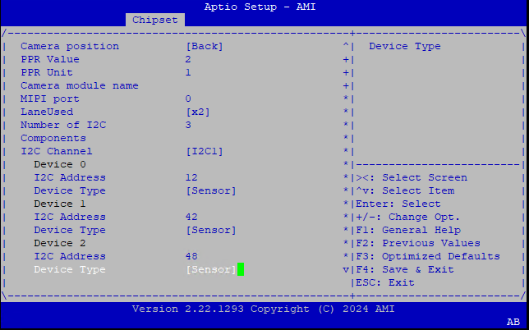Open the LaneUsed [x2] option
Image resolution: width=529 pixels, height=330 pixels.
click(198, 112)
